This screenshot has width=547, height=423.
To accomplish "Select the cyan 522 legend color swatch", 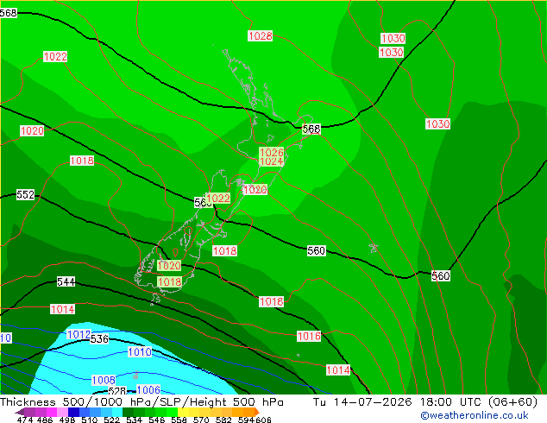I will coord(117,412).
